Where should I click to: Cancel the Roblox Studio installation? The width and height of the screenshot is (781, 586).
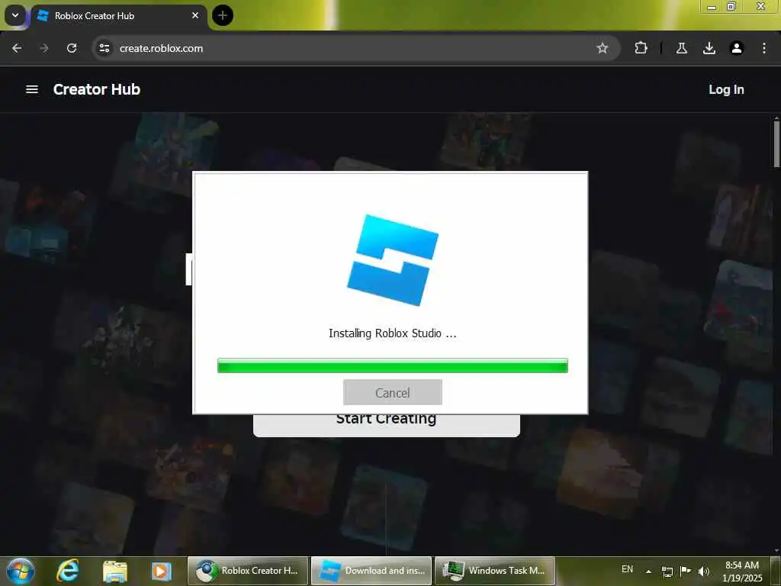[x=393, y=393]
